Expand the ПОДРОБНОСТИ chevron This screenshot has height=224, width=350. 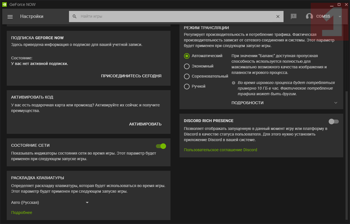tap(336, 103)
